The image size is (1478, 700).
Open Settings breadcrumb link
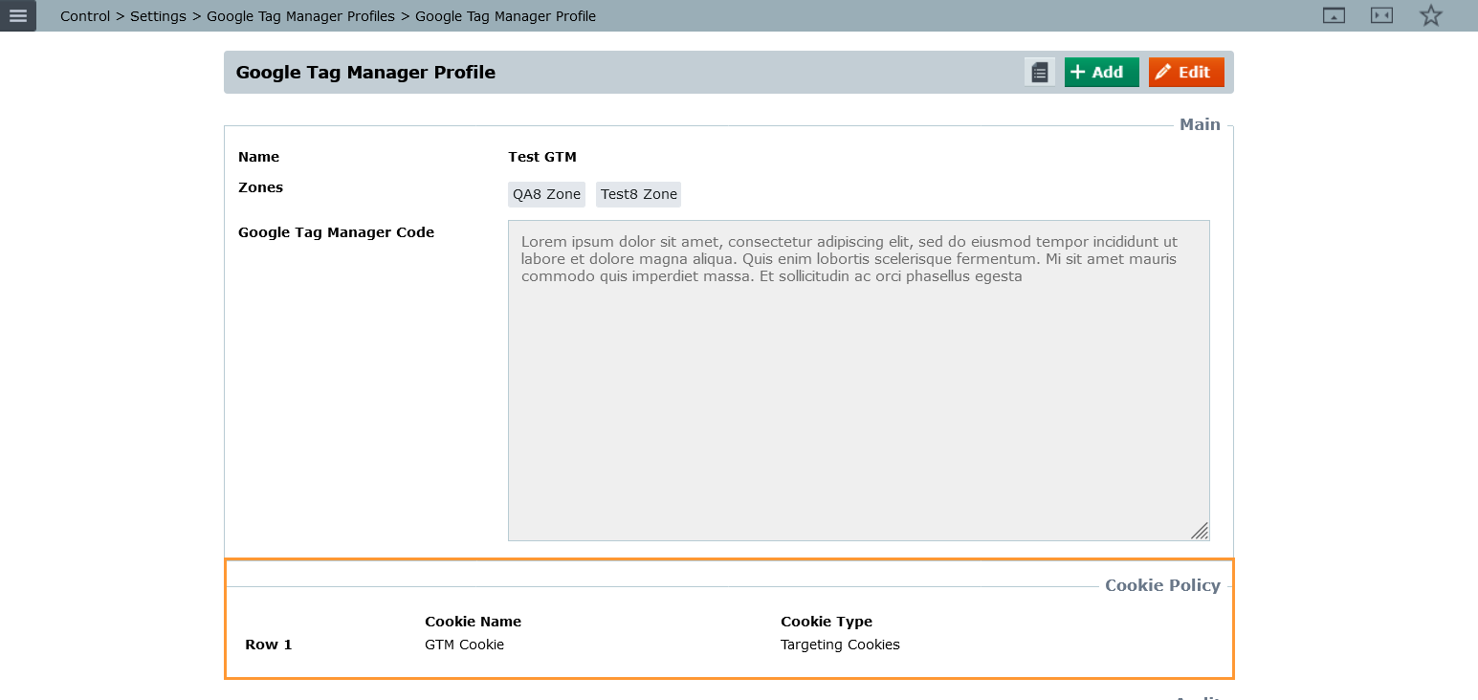point(158,16)
